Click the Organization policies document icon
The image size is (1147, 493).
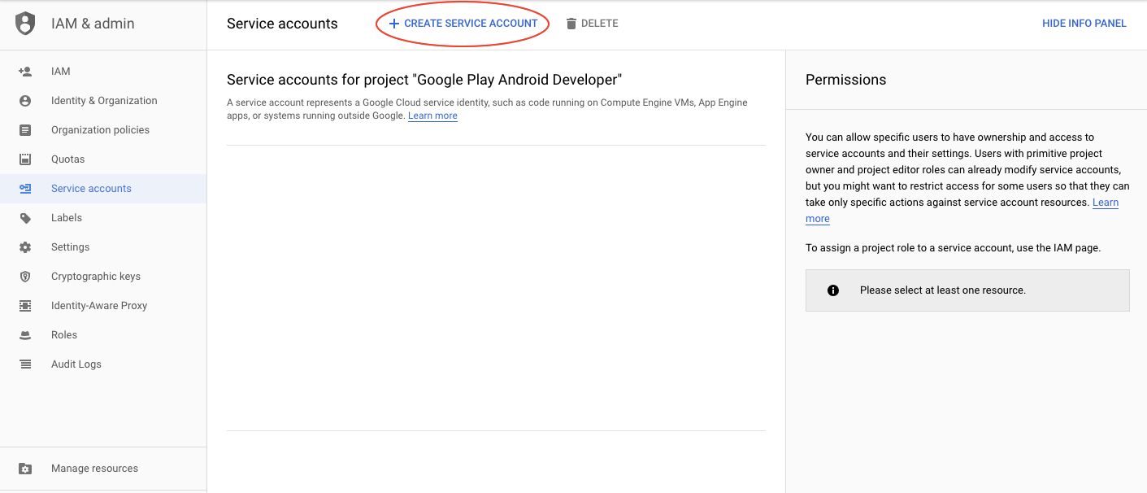[25, 130]
